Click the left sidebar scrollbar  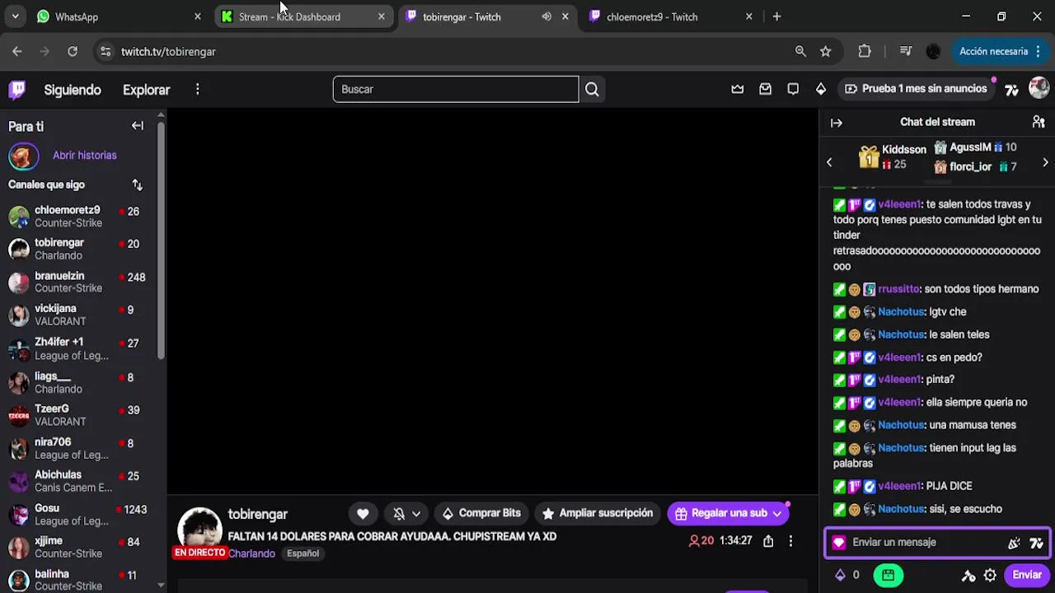pos(161,239)
